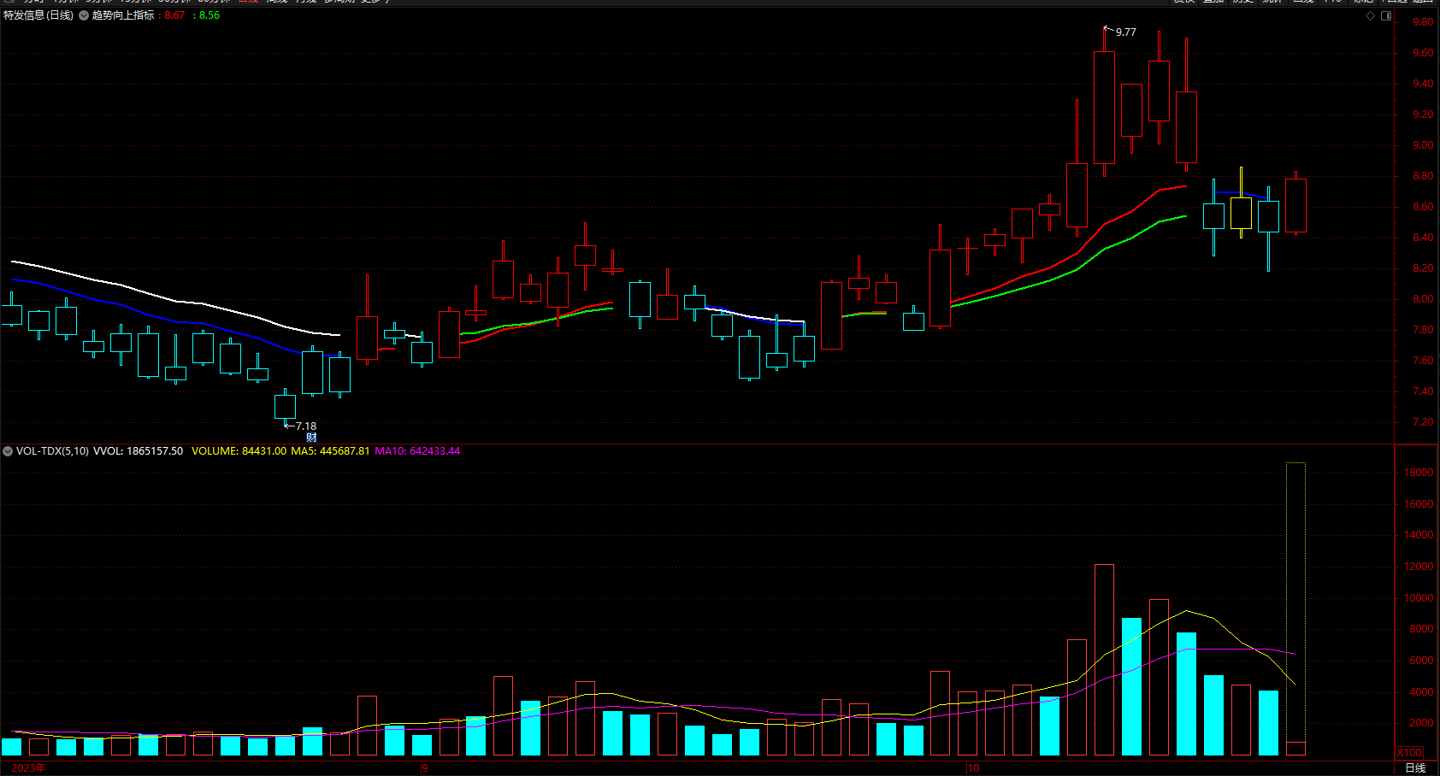This screenshot has height=776, width=1440.
Task: Click the red 8.67 indicator value
Action: tap(174, 15)
